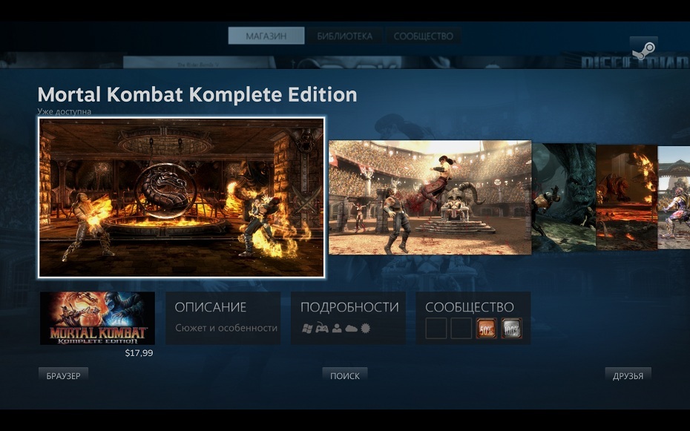Click the Mortal Kombat Komplete Edition cover art
Image resolution: width=690 pixels, height=431 pixels.
97,318
